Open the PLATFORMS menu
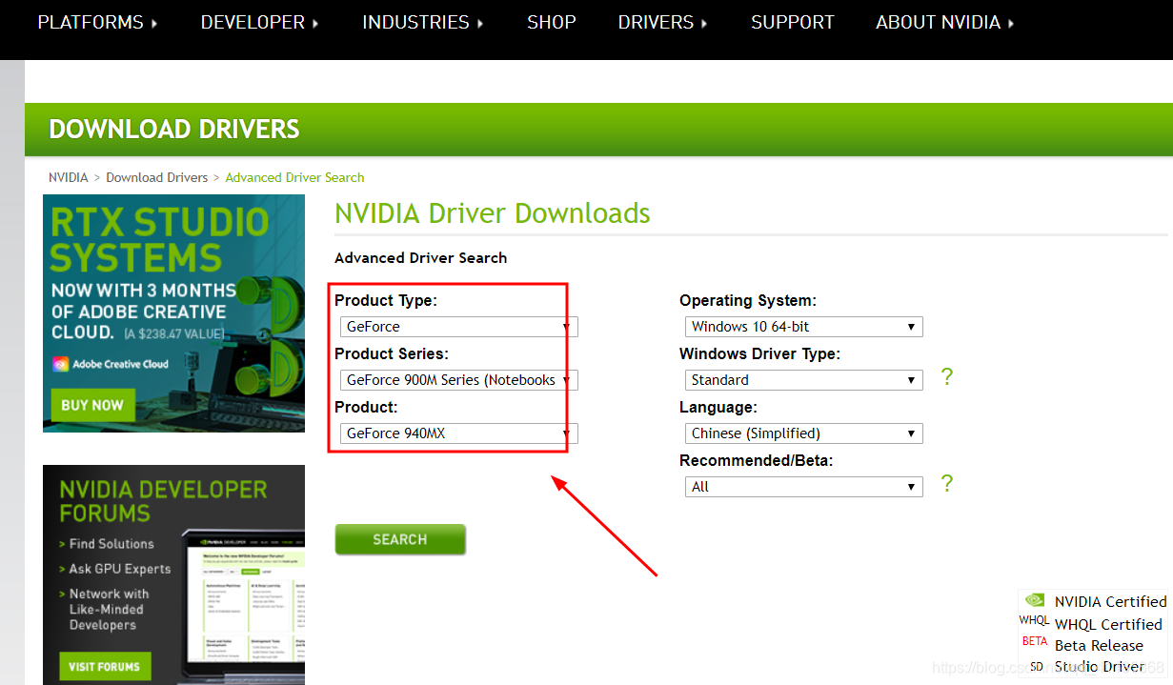 coord(97,22)
